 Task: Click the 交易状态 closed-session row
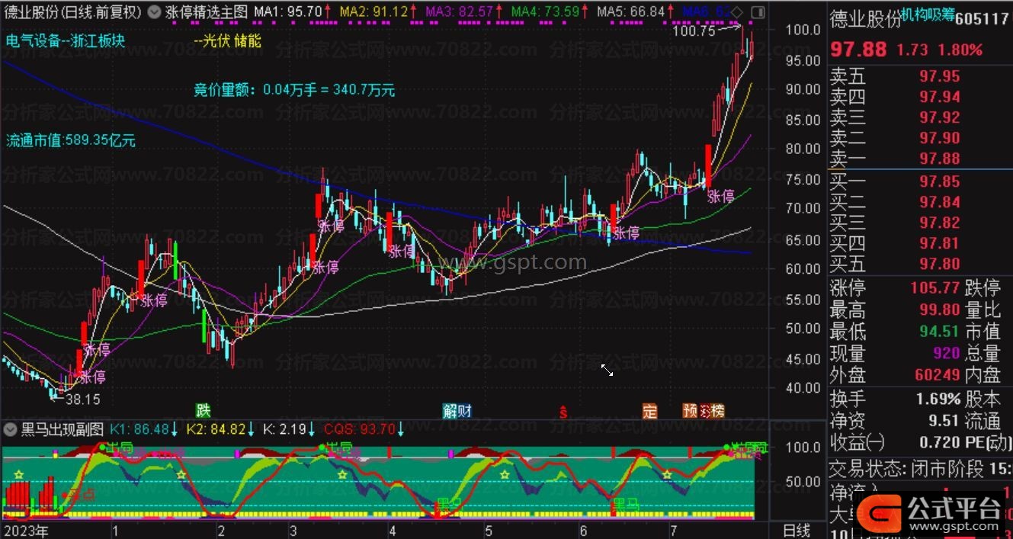[x=920, y=469]
